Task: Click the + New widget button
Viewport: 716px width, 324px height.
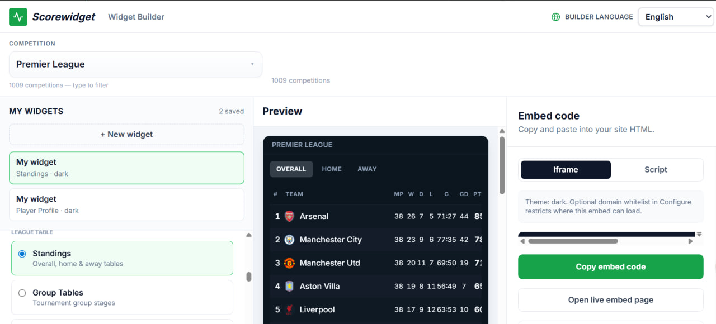Action: click(x=126, y=134)
